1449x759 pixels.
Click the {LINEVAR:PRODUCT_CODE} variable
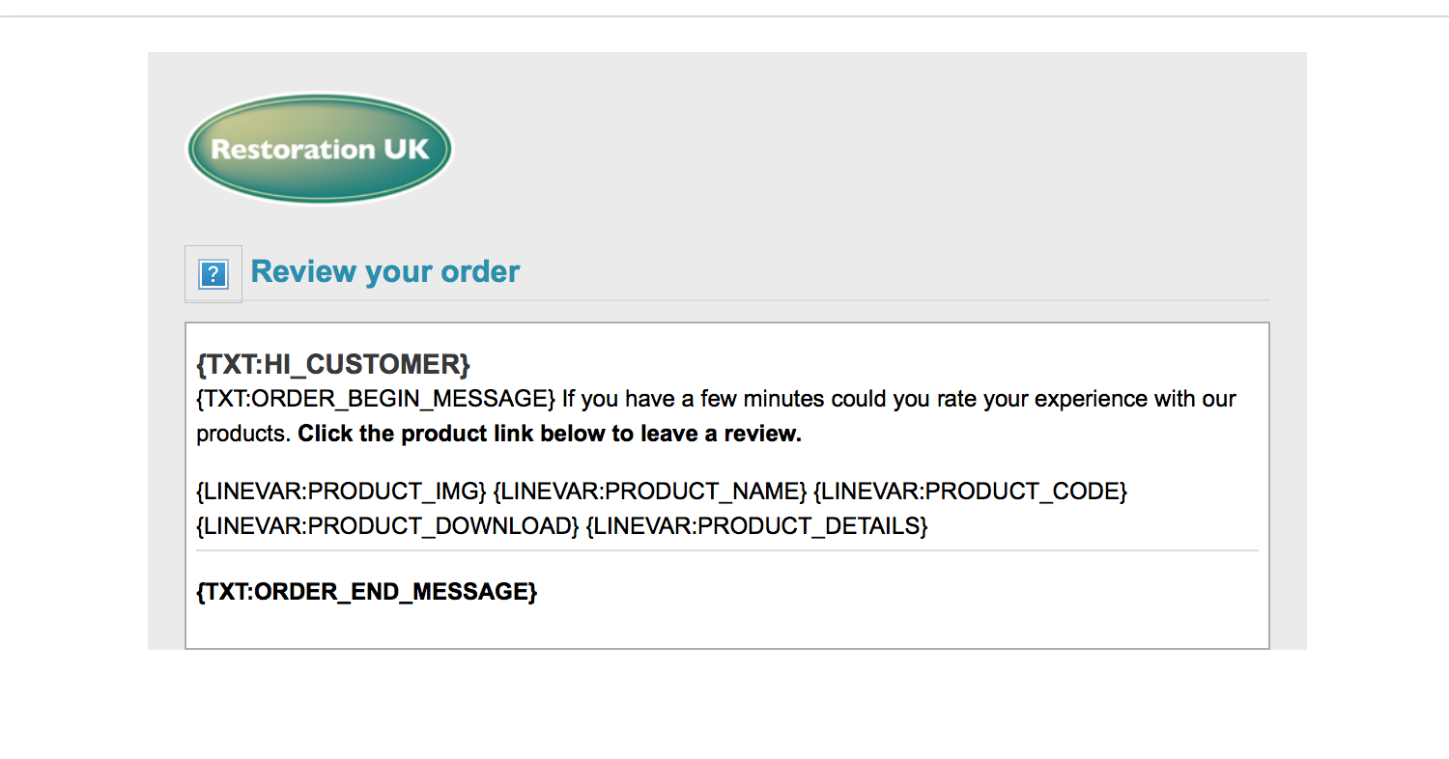[x=970, y=492]
